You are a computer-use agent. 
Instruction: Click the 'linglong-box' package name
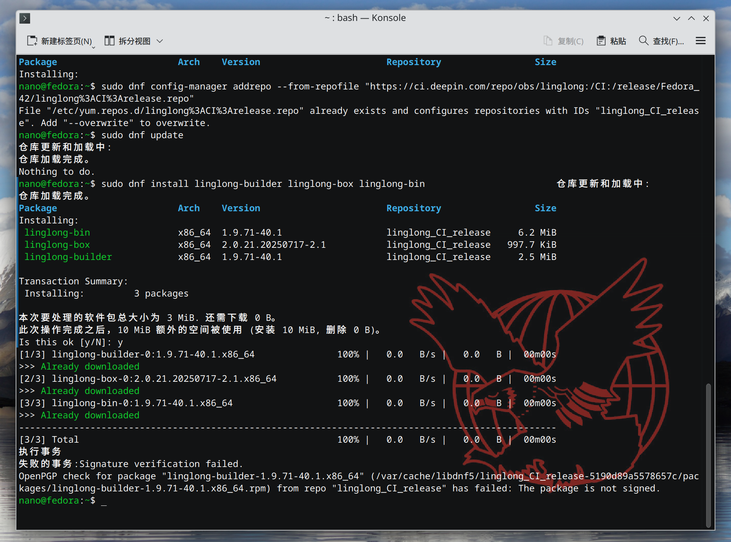coord(57,245)
